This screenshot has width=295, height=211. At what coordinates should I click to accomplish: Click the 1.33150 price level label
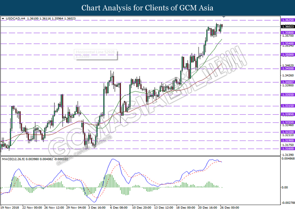(288, 106)
